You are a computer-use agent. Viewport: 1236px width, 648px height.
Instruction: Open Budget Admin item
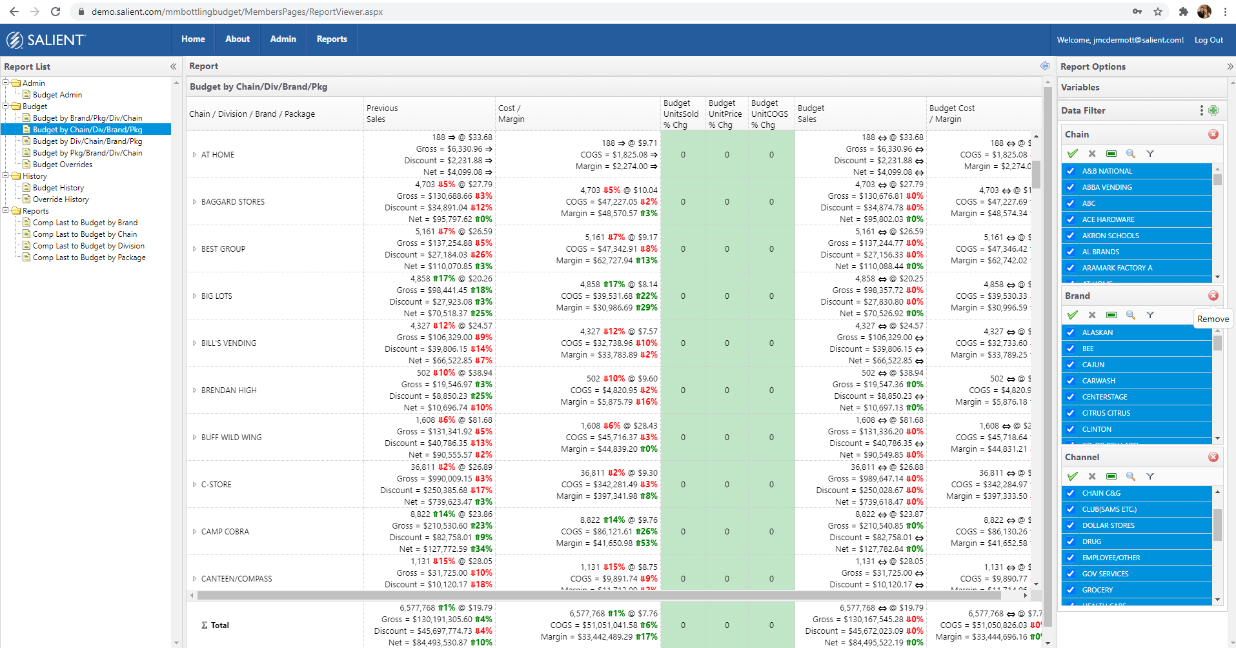coord(57,95)
